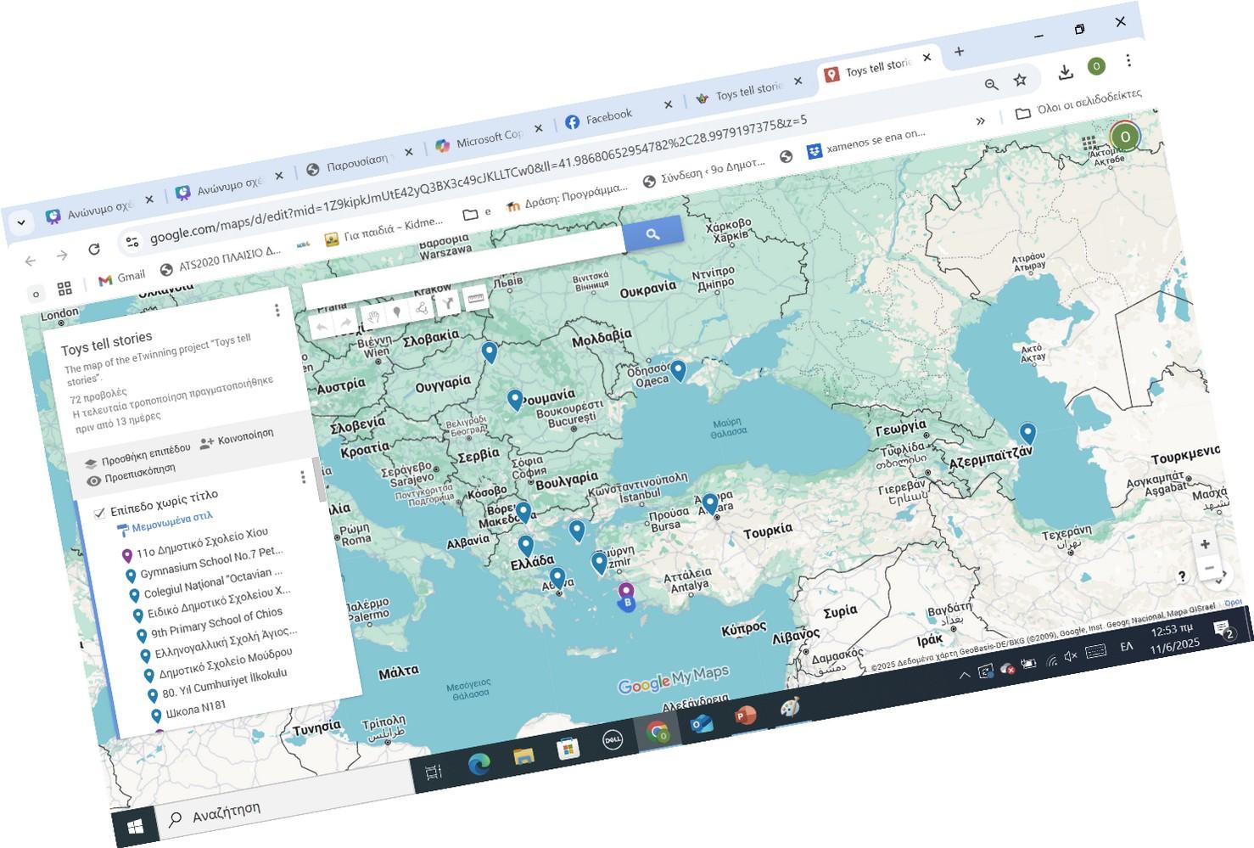Show hidden bookmarks with the chevrons
The height and width of the screenshot is (848, 1254).
point(981,121)
